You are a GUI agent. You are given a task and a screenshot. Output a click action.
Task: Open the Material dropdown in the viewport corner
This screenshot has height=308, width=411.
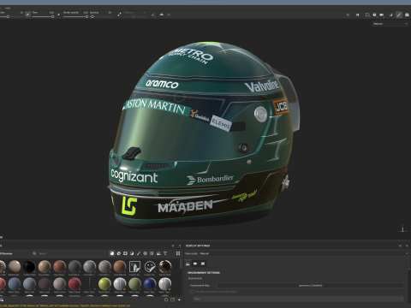(390, 24)
